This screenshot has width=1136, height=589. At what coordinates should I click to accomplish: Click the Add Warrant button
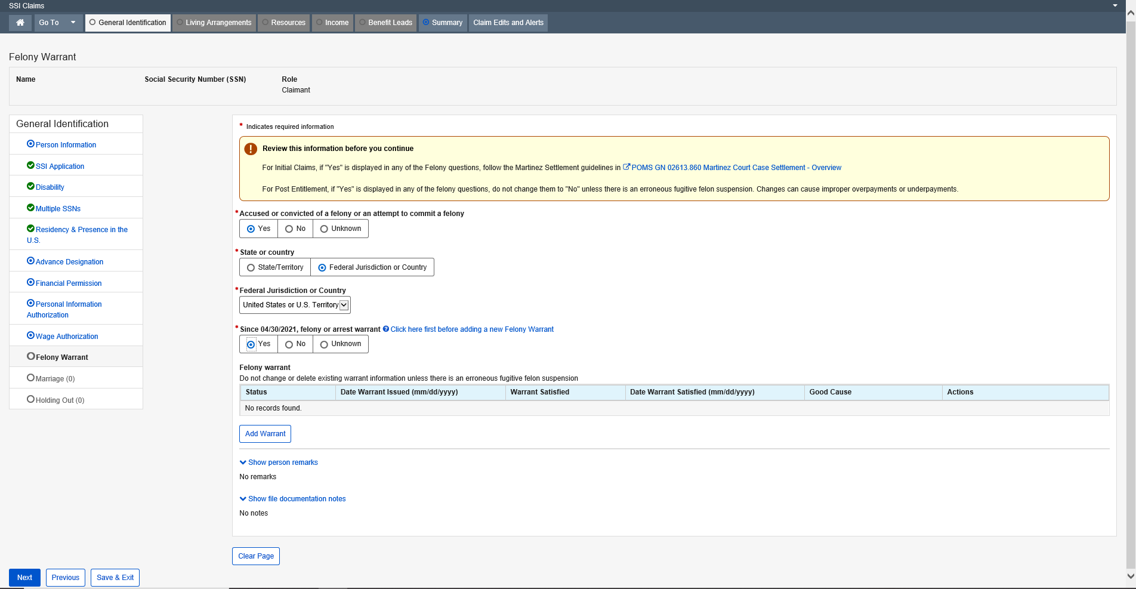coord(265,434)
